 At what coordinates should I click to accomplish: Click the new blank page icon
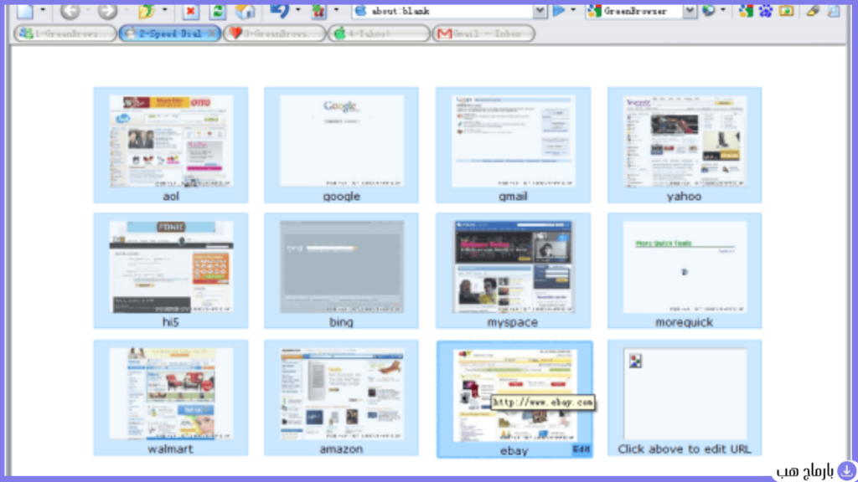pyautogui.click(x=25, y=10)
